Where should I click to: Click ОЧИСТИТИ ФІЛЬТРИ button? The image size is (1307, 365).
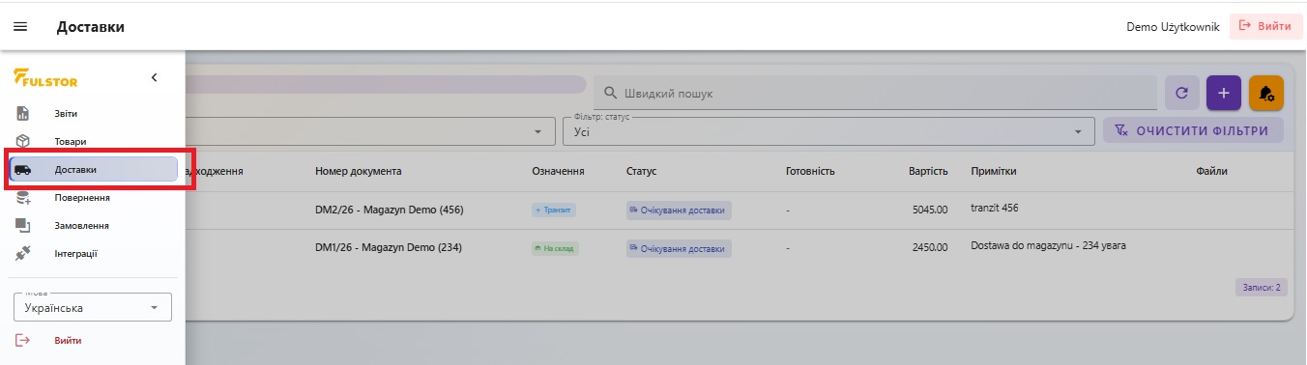pos(1193,131)
